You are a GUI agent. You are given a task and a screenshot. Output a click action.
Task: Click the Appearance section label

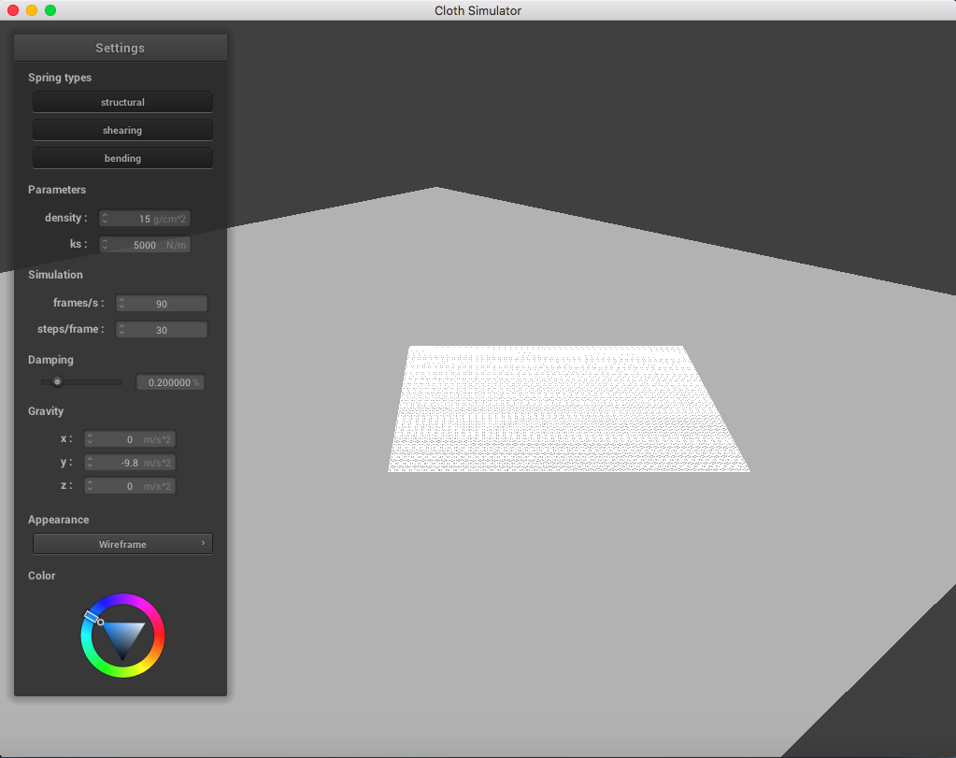pos(59,520)
